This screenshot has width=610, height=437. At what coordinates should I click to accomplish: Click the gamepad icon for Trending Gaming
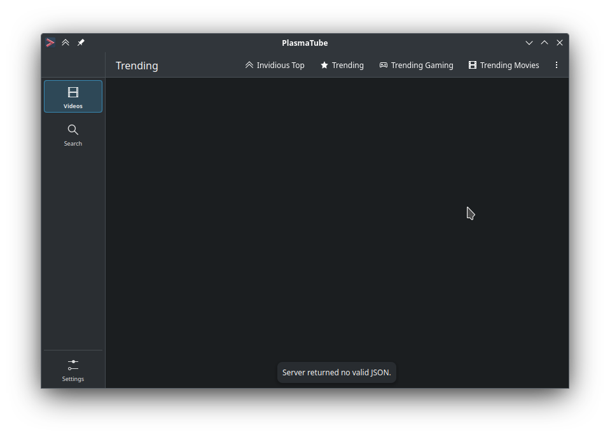(x=384, y=66)
